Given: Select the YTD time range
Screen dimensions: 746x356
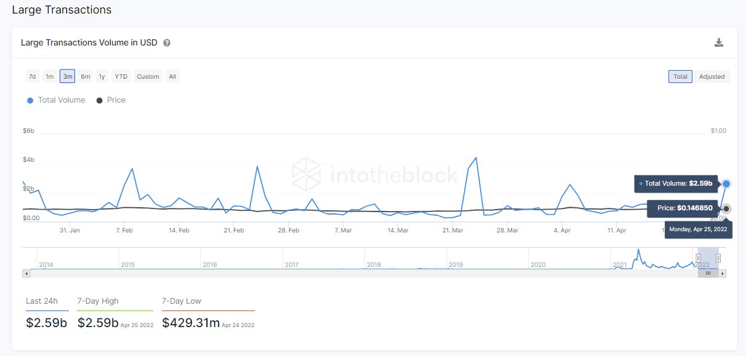Looking at the screenshot, I should pyautogui.click(x=121, y=77).
